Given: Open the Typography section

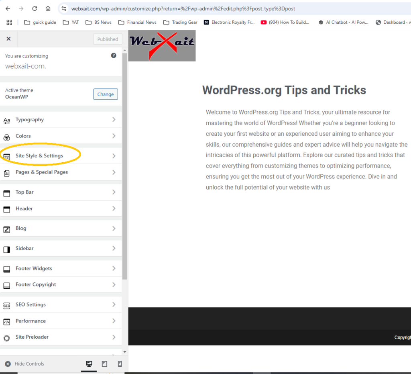Looking at the screenshot, I should point(61,120).
